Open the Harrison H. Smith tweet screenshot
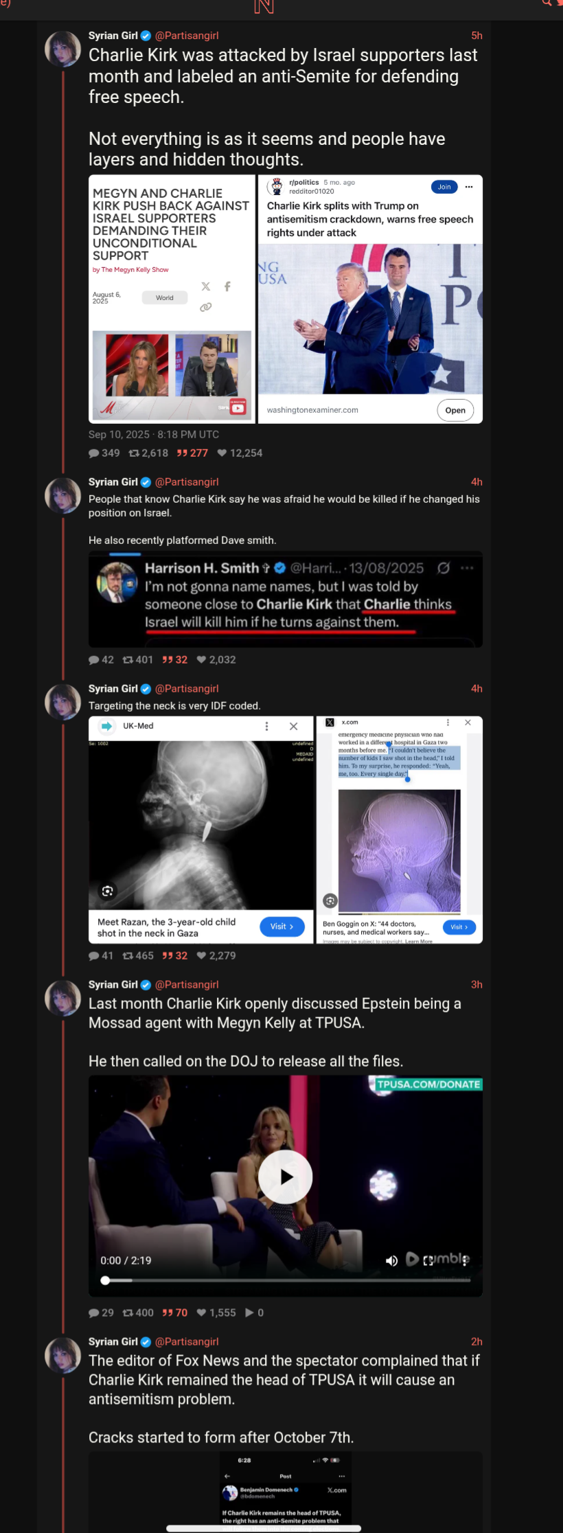This screenshot has width=563, height=1533. click(x=286, y=600)
